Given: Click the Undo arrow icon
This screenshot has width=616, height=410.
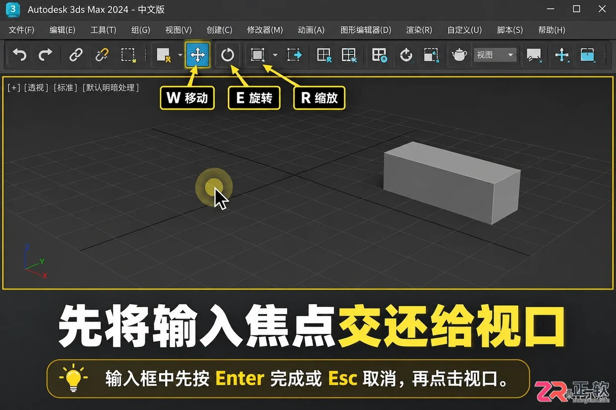Looking at the screenshot, I should coord(19,54).
